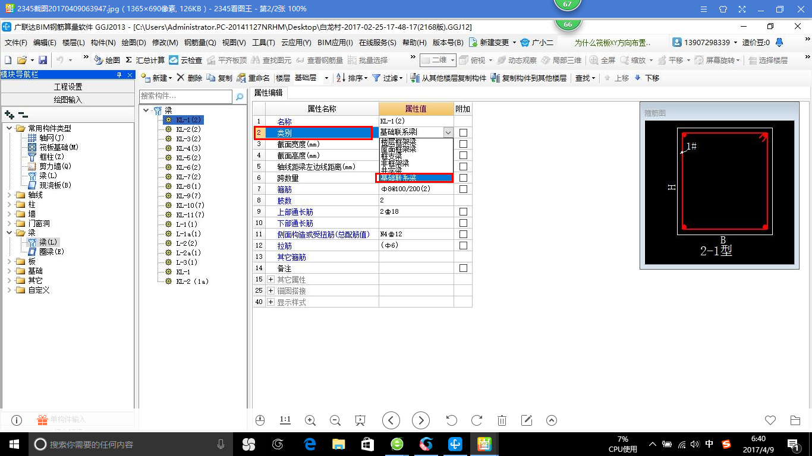The image size is (812, 456).
Task: Open the 钢筋量(Q) menu
Action: tap(200, 43)
